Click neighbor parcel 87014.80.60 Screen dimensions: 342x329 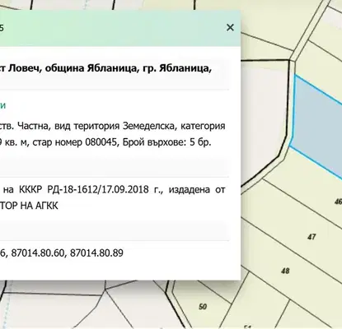[37, 253]
